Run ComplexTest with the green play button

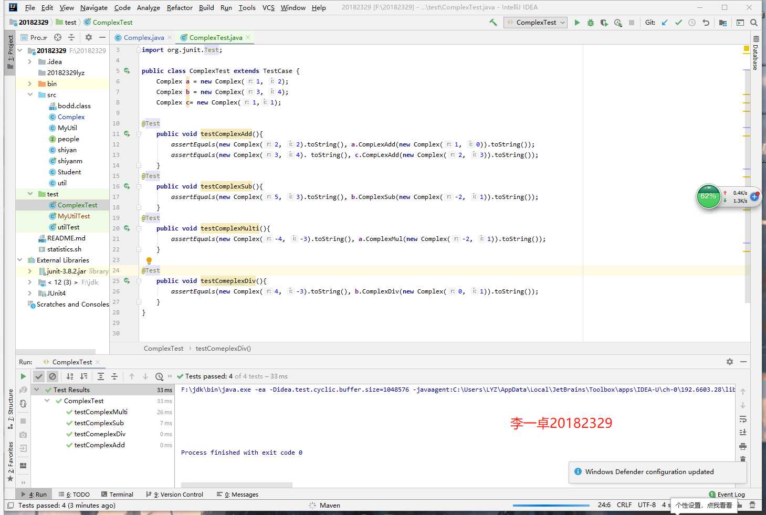click(577, 23)
